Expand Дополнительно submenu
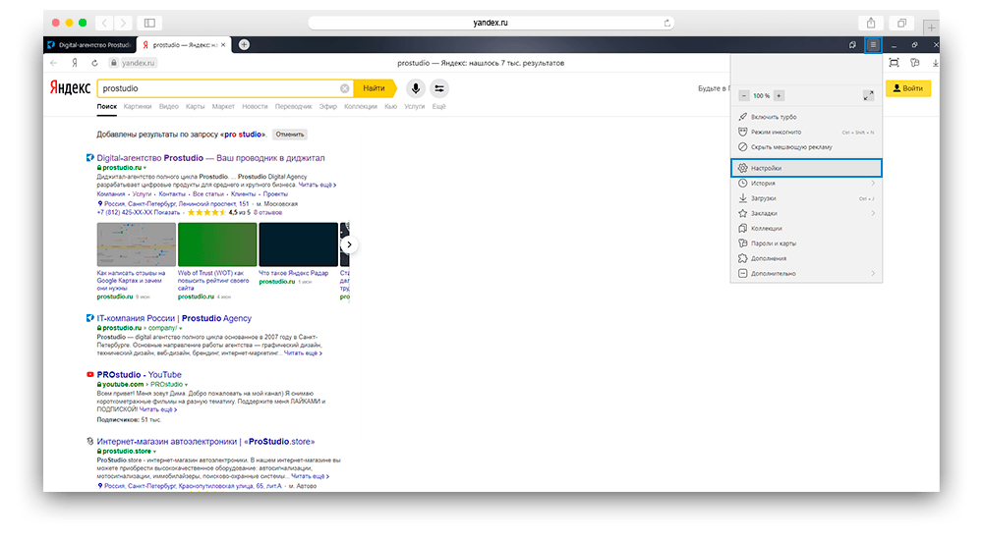983x540 pixels. pyautogui.click(x=806, y=274)
